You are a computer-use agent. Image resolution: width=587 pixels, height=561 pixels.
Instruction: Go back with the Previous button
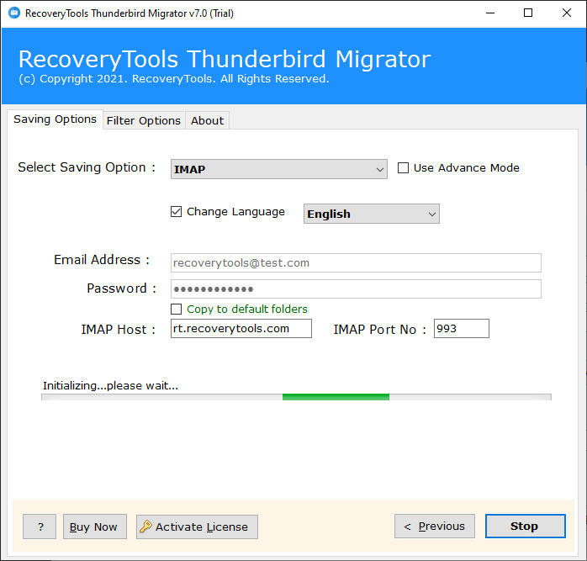(x=435, y=527)
